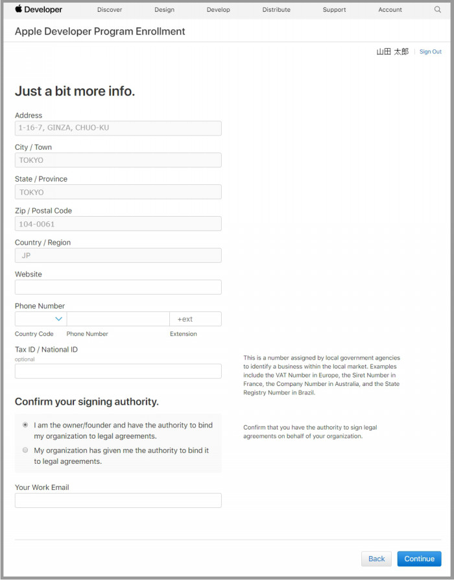The image size is (454, 580).
Task: Click the Back button
Action: tap(376, 559)
